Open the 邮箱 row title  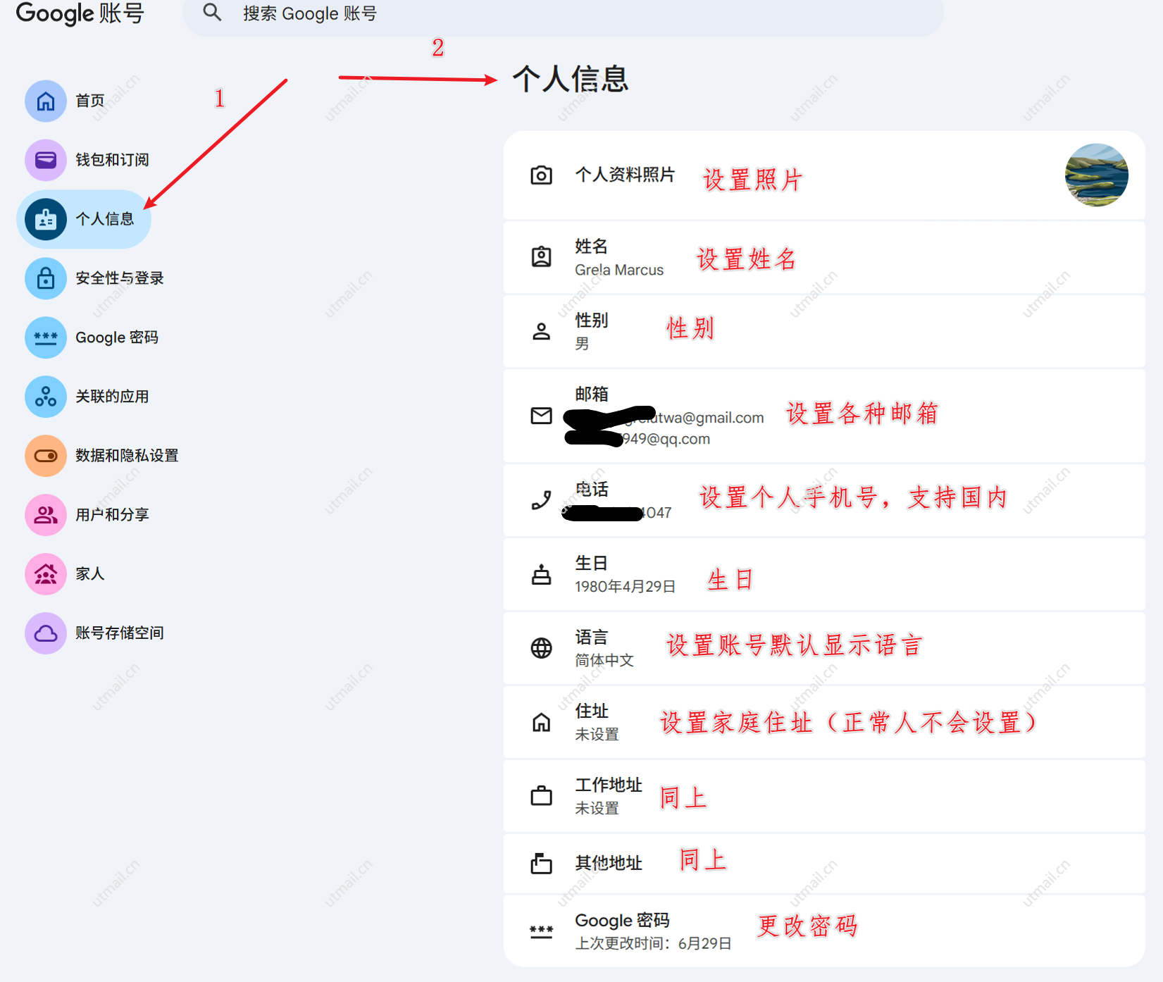(592, 394)
